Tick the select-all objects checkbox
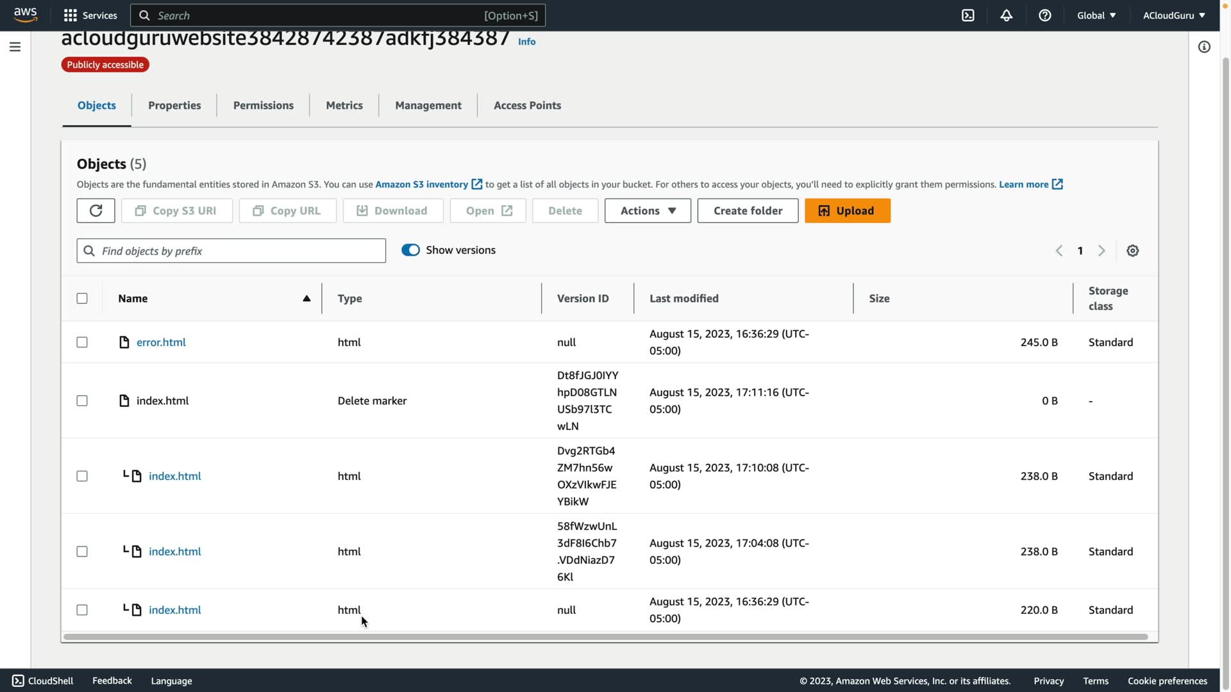 [x=82, y=299]
